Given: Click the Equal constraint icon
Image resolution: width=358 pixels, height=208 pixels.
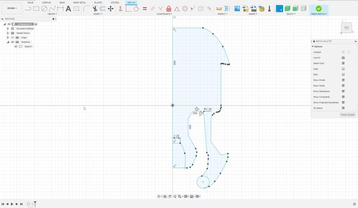Looking at the screenshot, I should 145,9.
